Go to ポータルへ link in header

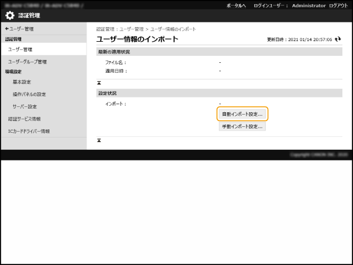point(236,5)
